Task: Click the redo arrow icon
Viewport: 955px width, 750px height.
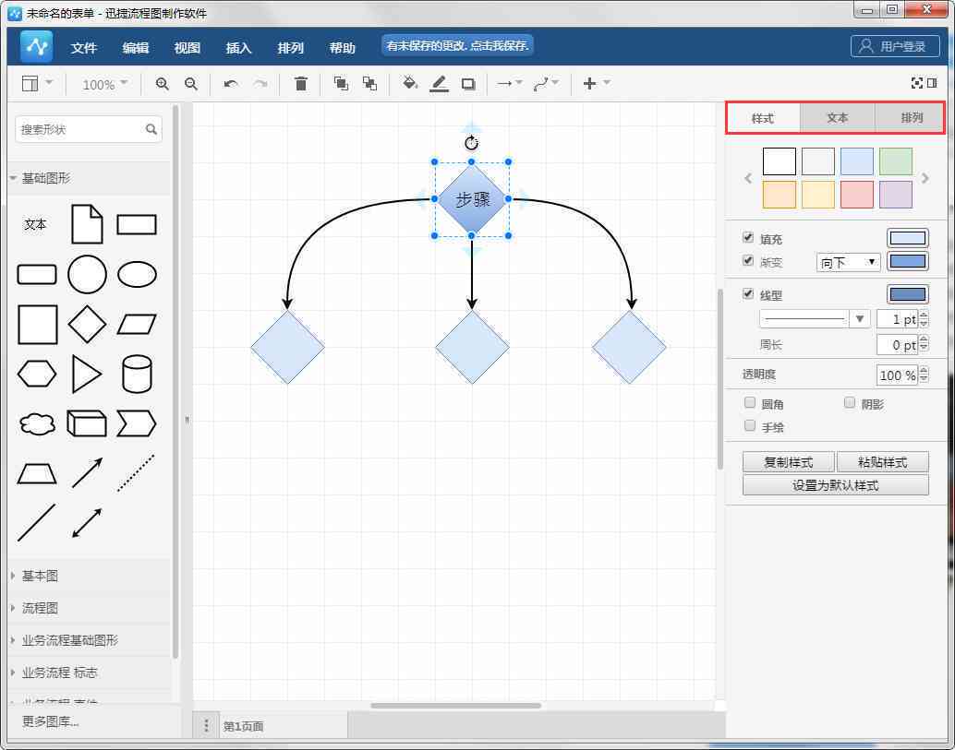Action: pos(260,84)
